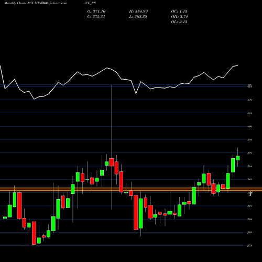Image resolution: width=262 pixels, height=262 pixels.
Task: Click the 'C: 375.31' close value
Action: coord(96,17)
